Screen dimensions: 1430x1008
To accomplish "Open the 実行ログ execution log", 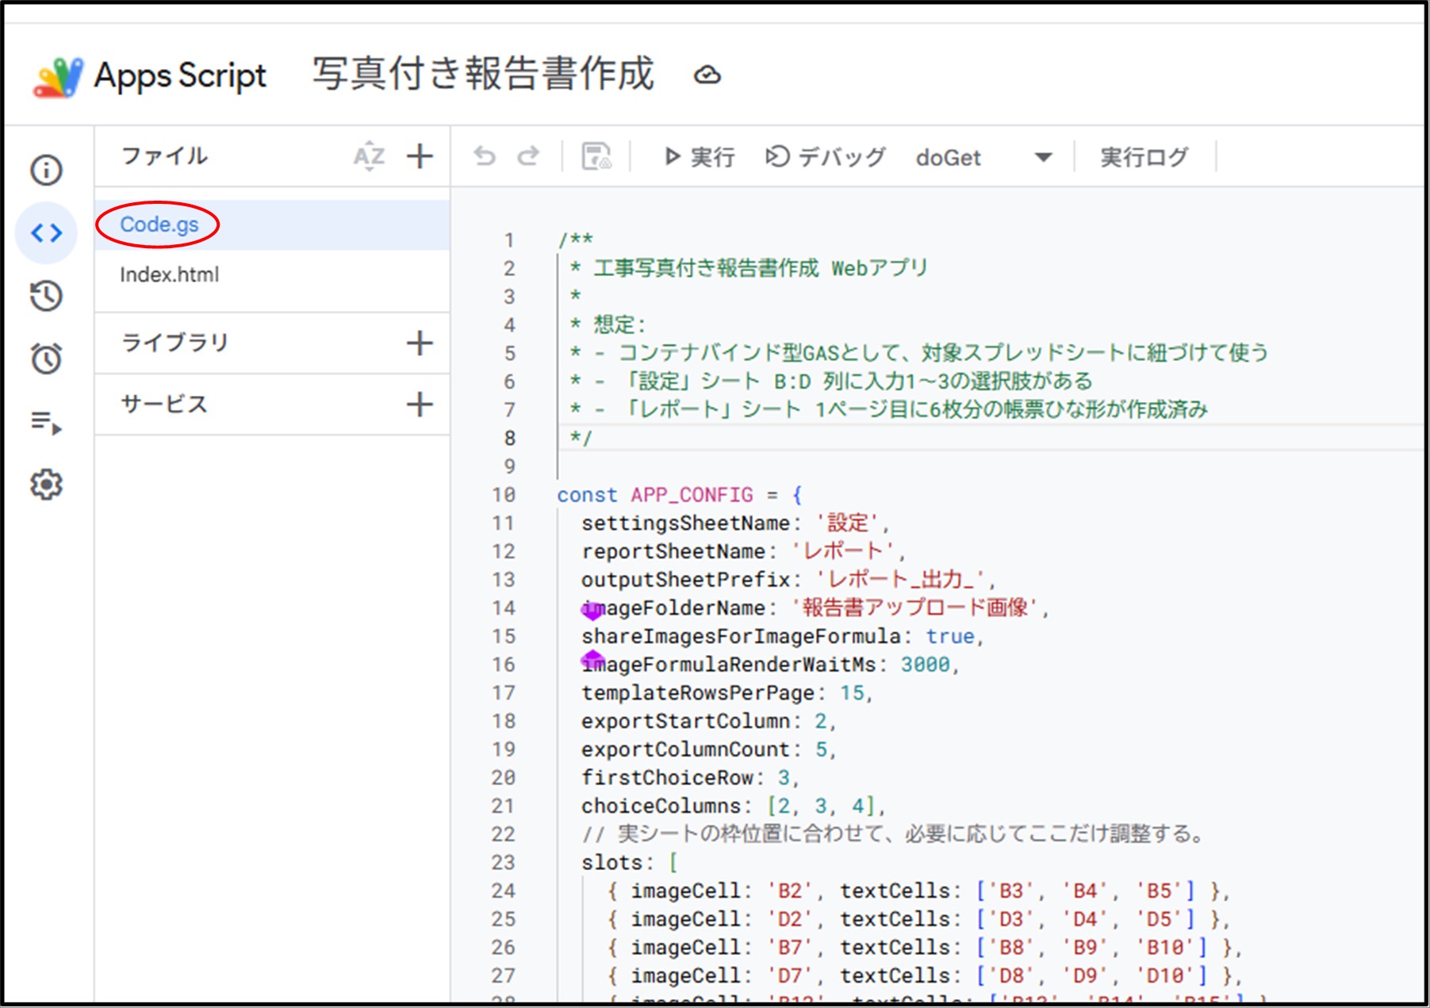I will (1144, 157).
